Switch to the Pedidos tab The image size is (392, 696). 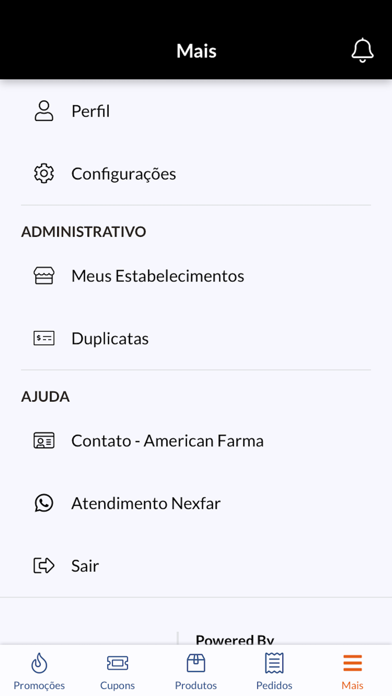point(274,671)
